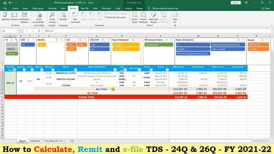Click Protect Sheet
Screen dimensions: 274x154
coord(134,18)
